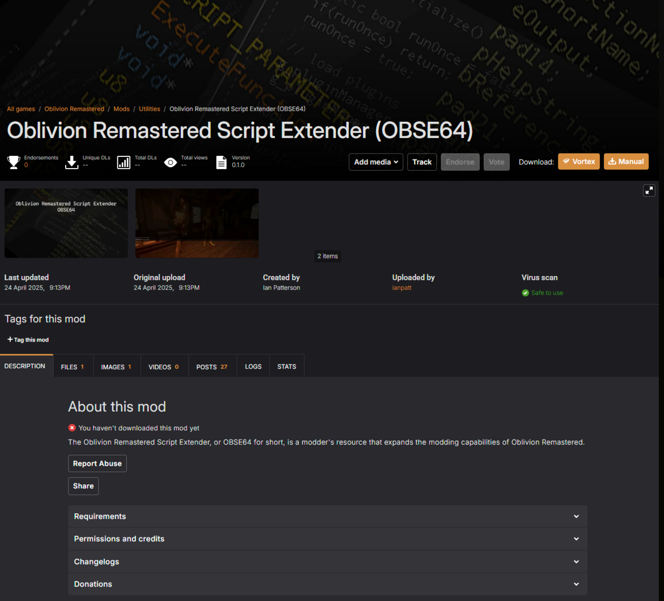Click Report Abuse button
The height and width of the screenshot is (601, 664).
coord(97,464)
